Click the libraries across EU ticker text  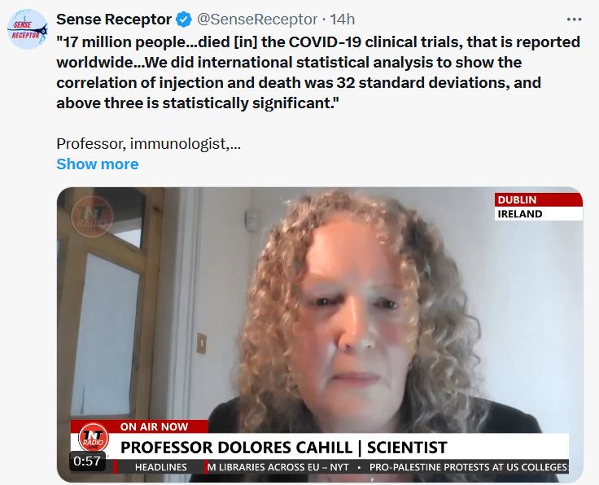[278, 467]
